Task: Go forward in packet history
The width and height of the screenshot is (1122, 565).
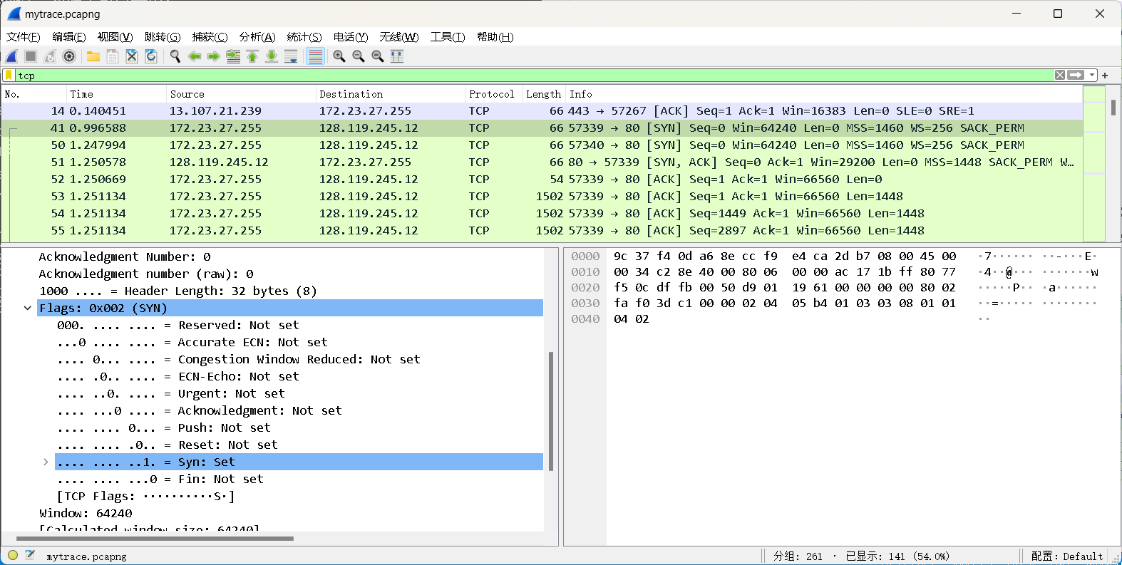Action: 214,56
